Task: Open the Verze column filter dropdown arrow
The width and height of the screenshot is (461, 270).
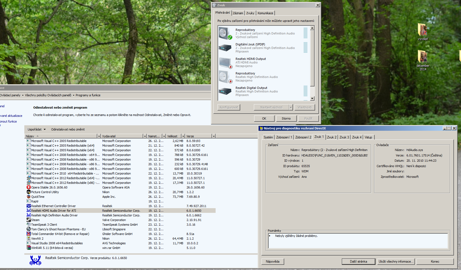Action: pyautogui.click(x=214, y=136)
